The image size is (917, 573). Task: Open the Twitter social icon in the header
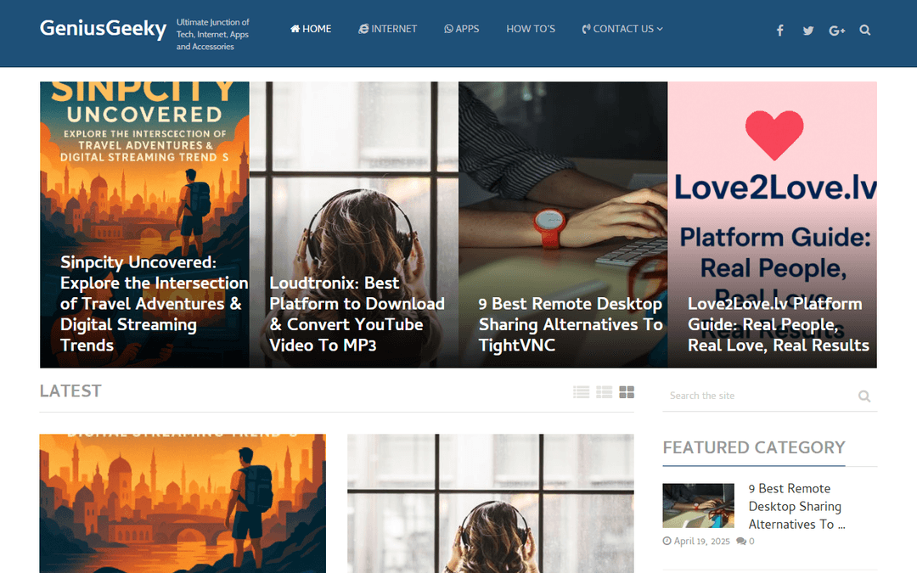coord(808,31)
